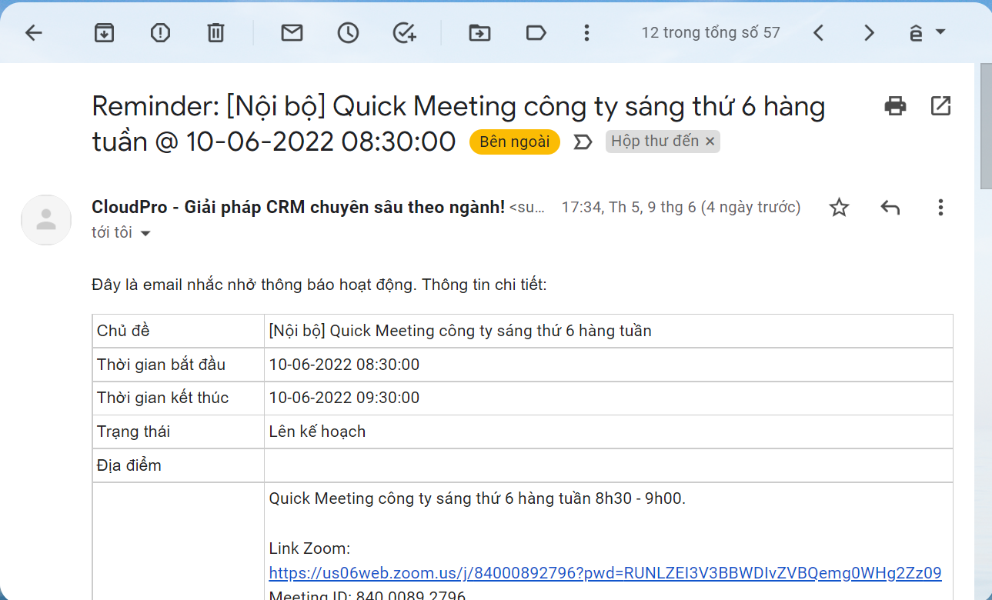This screenshot has width=992, height=600.
Task: Archive this email
Action: [104, 32]
